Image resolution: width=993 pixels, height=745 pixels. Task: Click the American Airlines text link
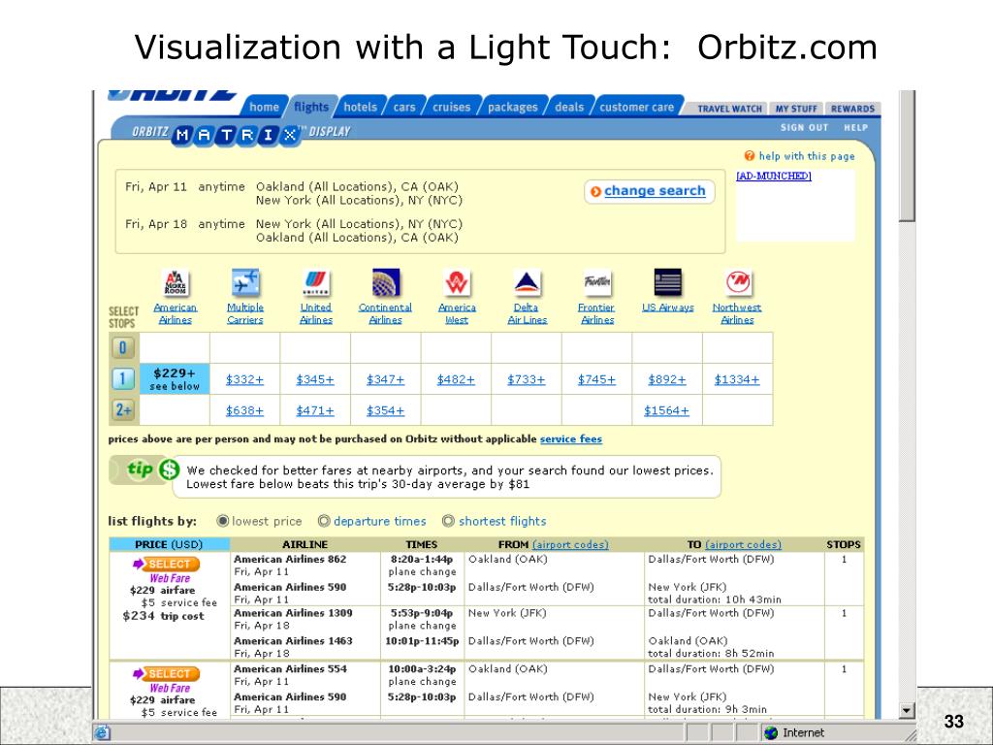(176, 313)
